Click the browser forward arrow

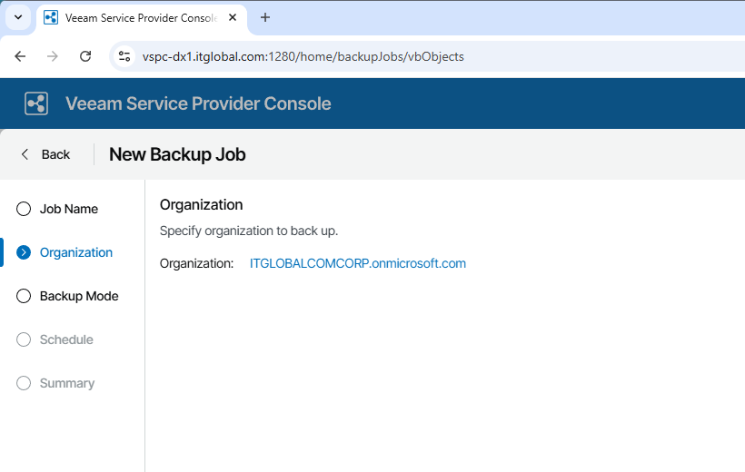pos(53,56)
